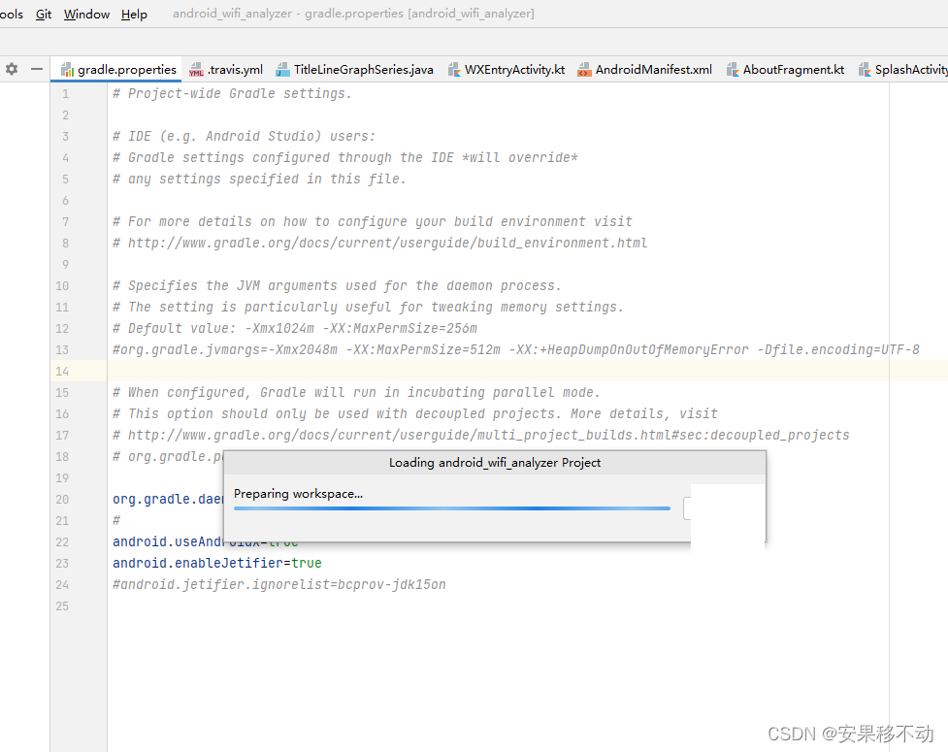Click line number 20 in the gutter
948x752 pixels.
61,499
